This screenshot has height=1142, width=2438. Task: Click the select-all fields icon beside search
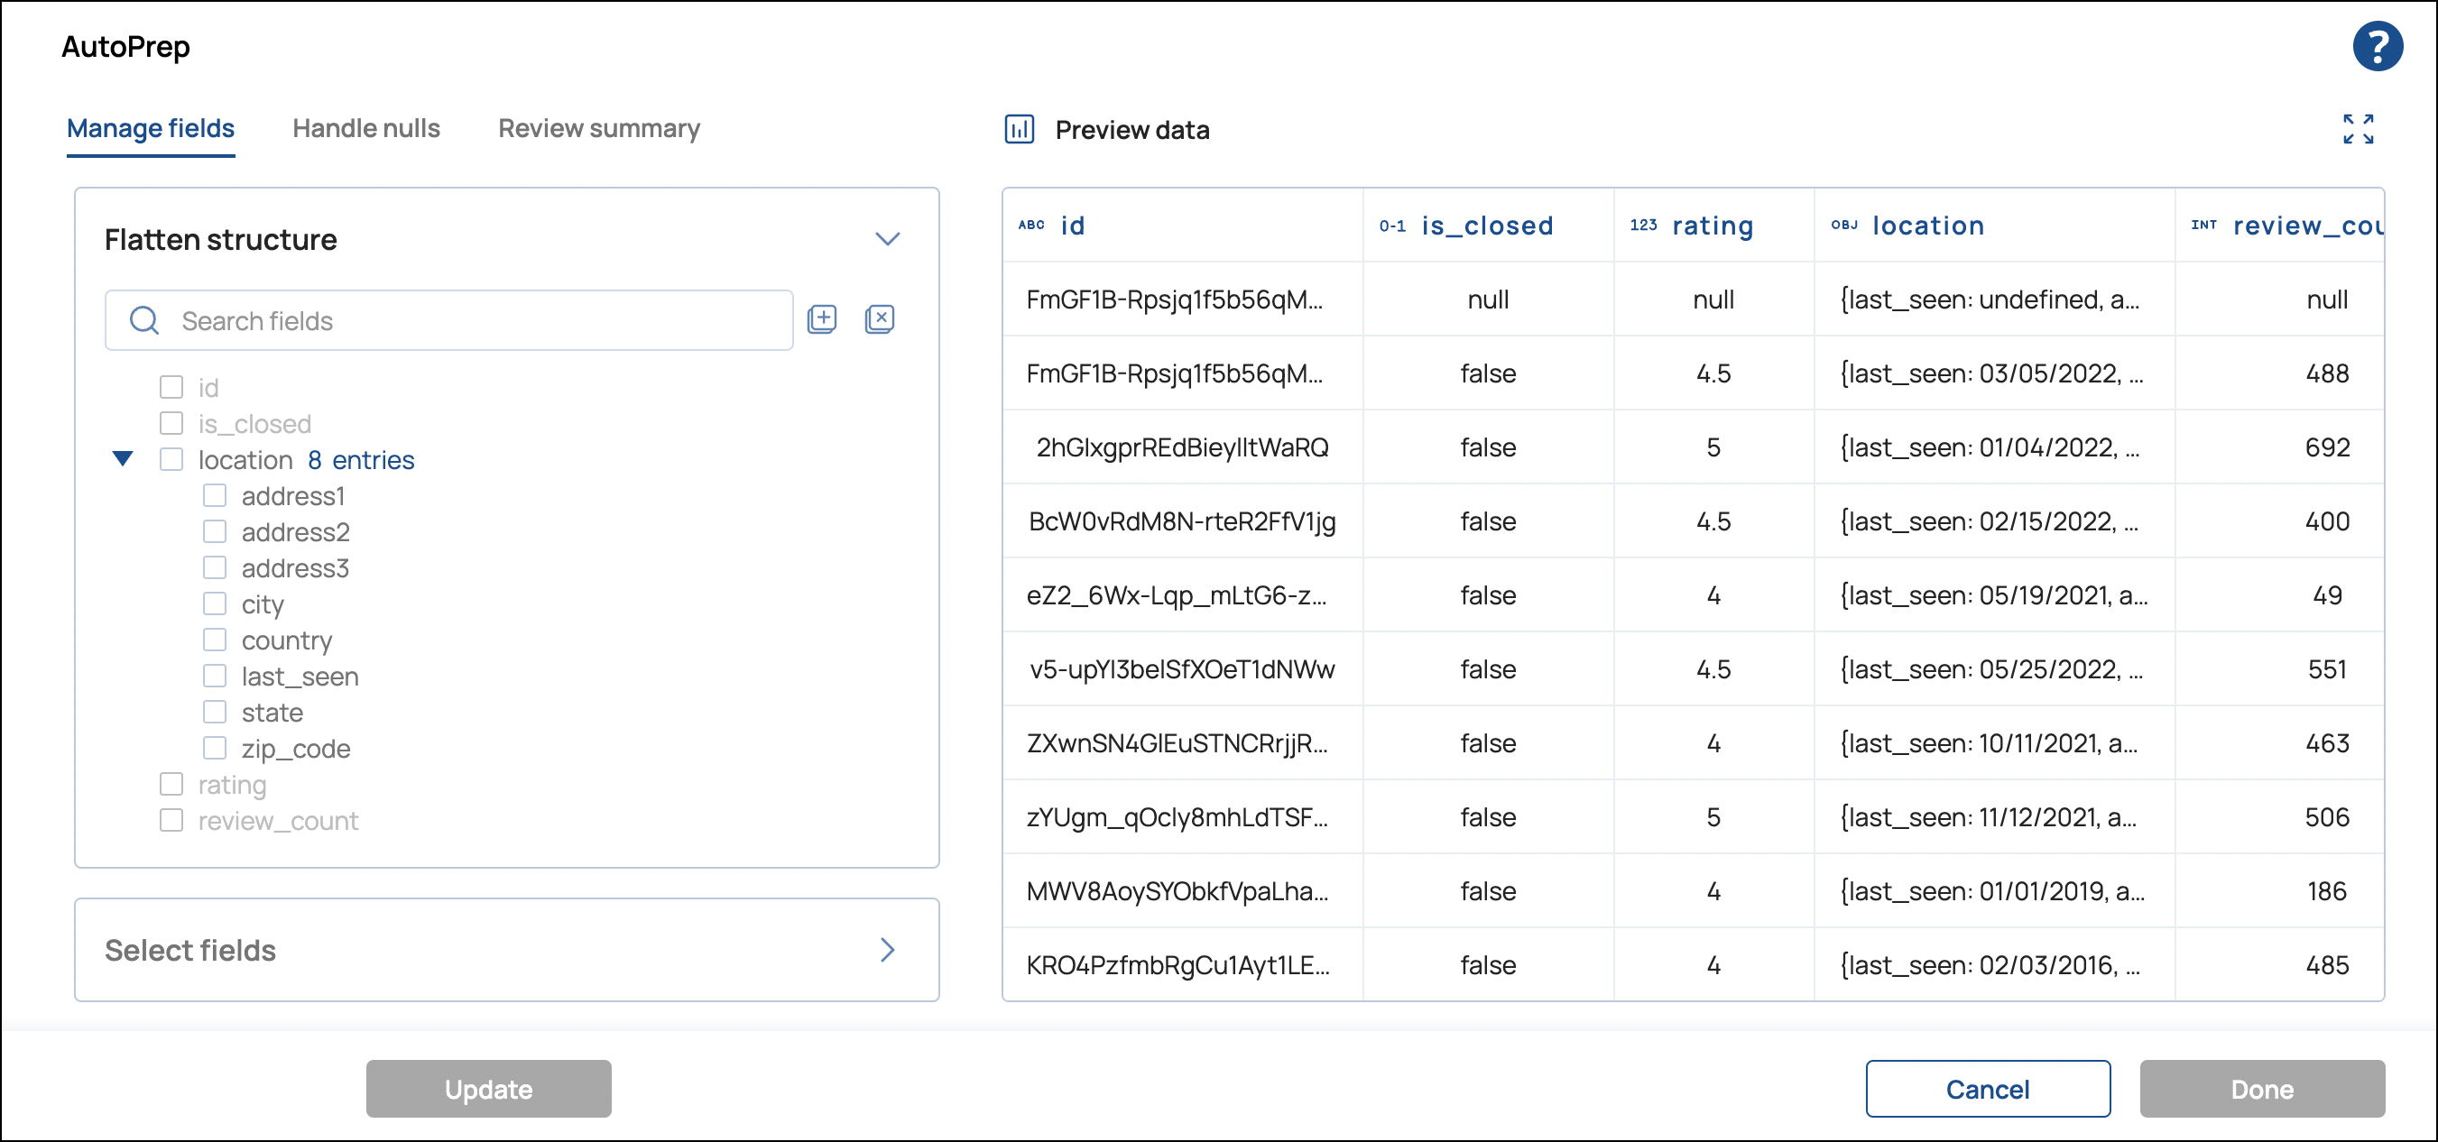(x=821, y=318)
